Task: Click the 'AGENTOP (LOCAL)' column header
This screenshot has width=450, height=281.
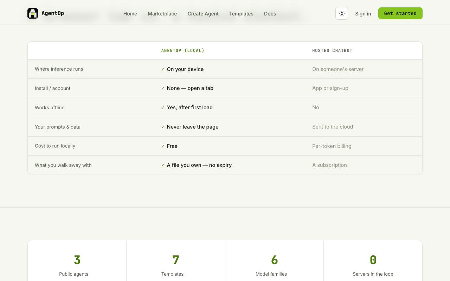Action: coord(183,51)
